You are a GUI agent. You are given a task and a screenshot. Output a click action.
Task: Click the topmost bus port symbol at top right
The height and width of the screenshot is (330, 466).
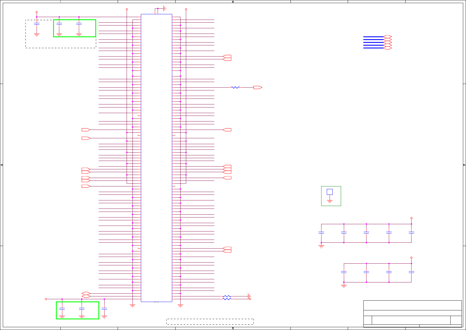387,37
